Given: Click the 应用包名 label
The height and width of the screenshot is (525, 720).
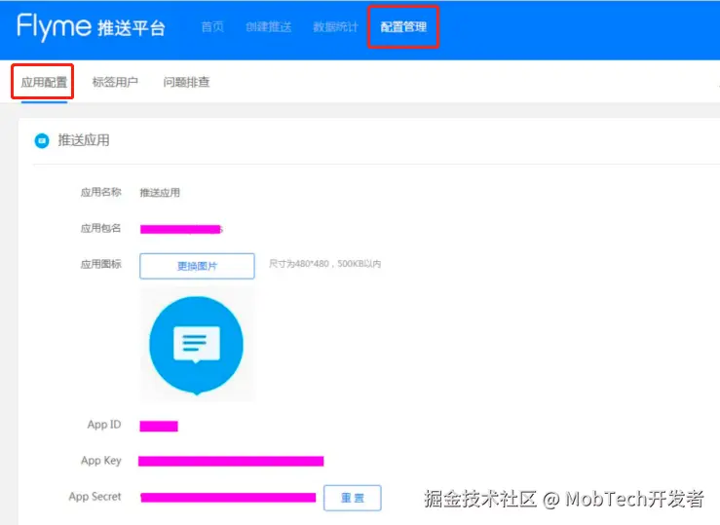Looking at the screenshot, I should pyautogui.click(x=101, y=228).
